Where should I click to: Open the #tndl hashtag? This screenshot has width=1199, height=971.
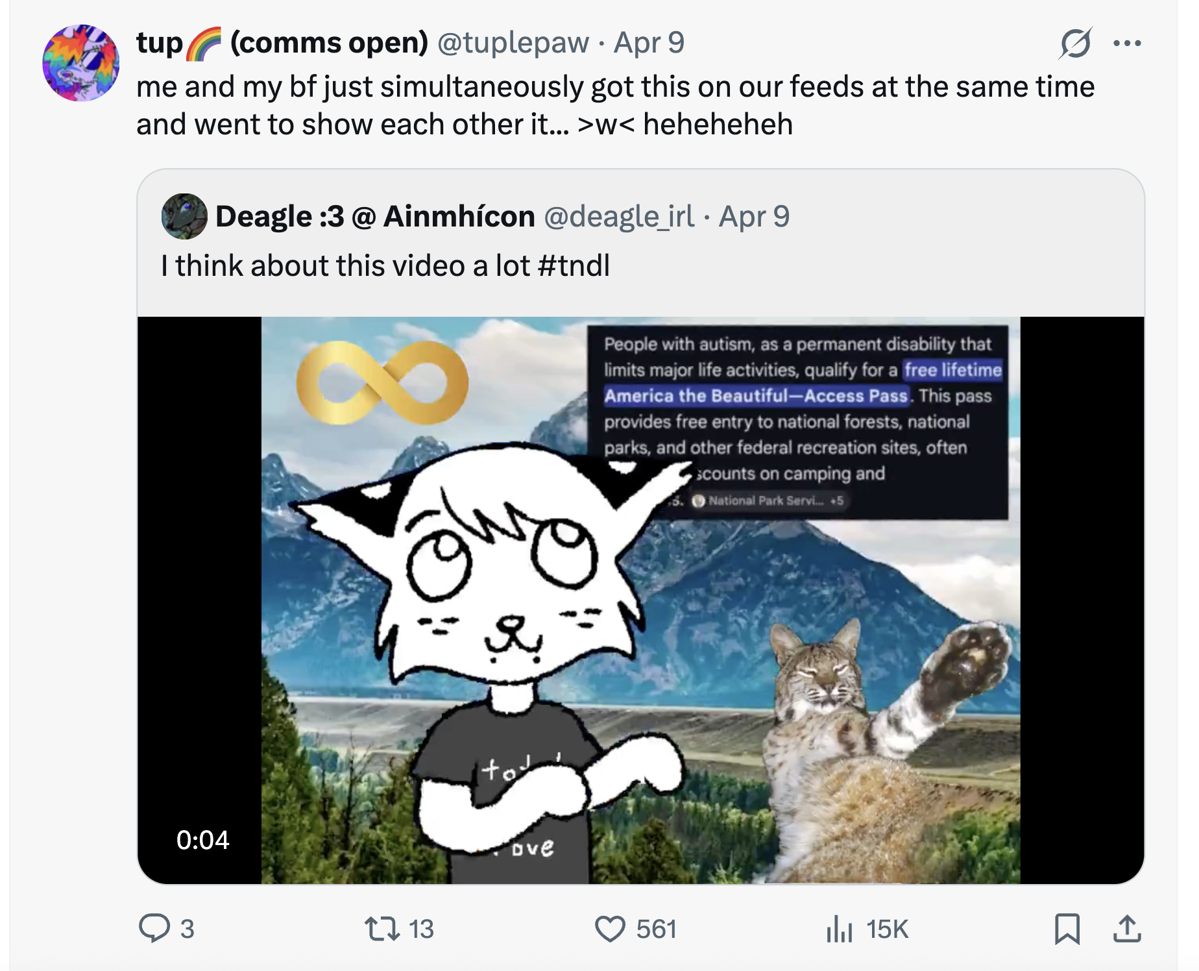pyautogui.click(x=574, y=265)
